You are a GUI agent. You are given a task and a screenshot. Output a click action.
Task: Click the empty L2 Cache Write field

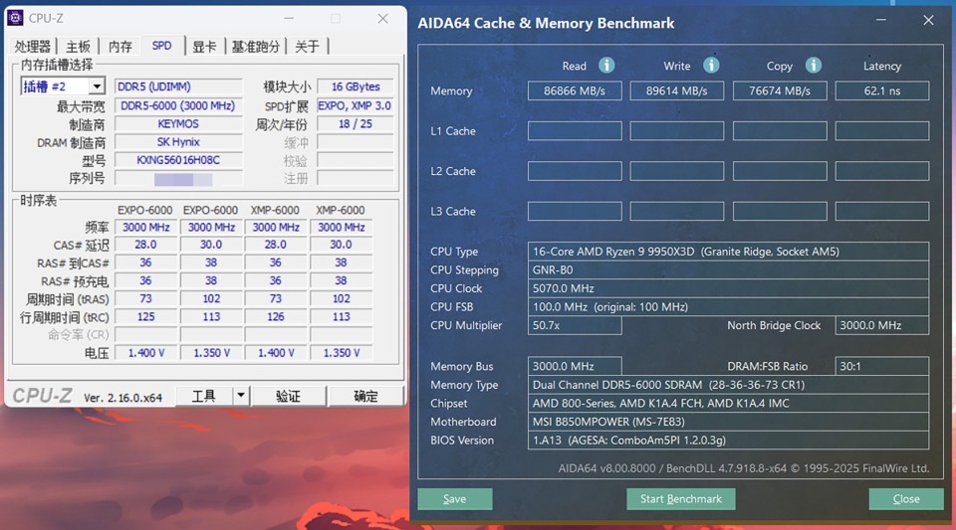click(677, 171)
